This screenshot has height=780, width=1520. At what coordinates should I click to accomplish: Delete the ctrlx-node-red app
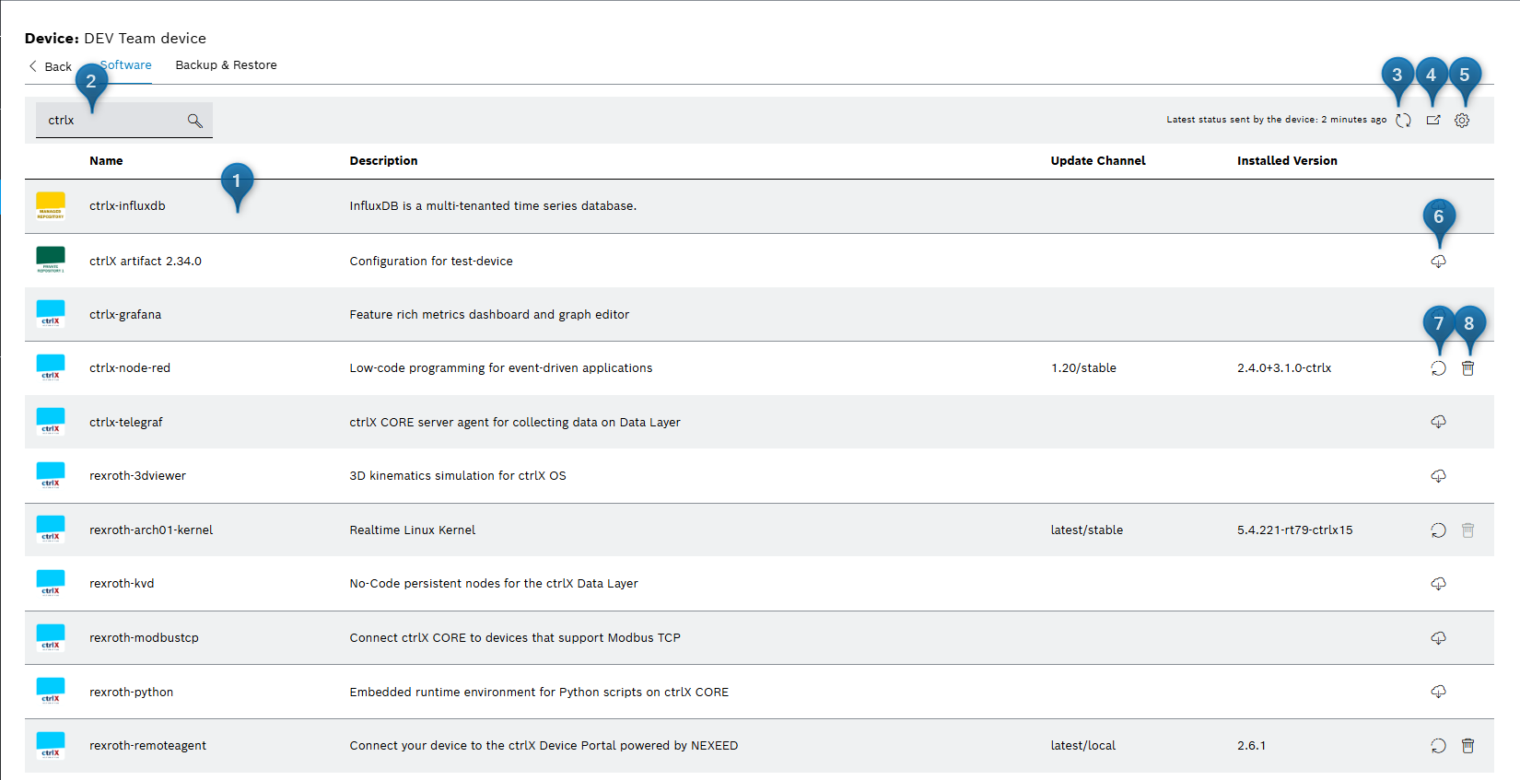coord(1468,368)
